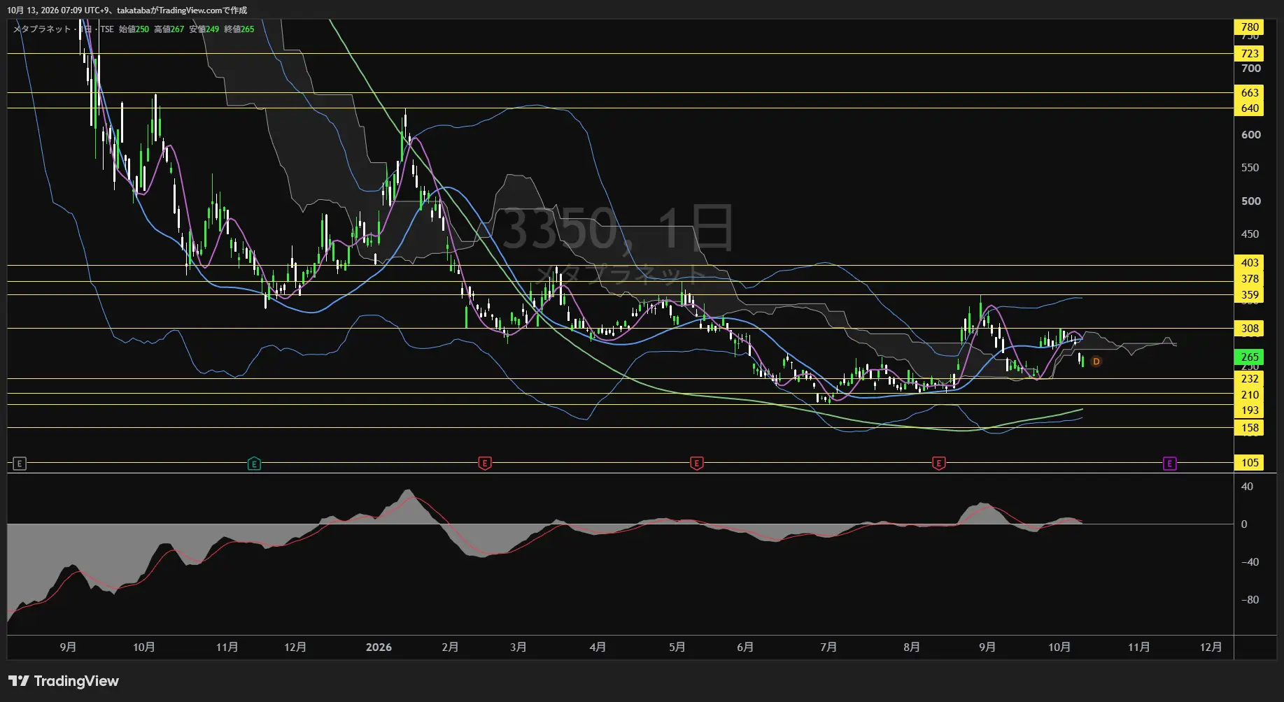The image size is (1284, 702).
Task: Select the 158 yellow price label
Action: pos(1249,428)
